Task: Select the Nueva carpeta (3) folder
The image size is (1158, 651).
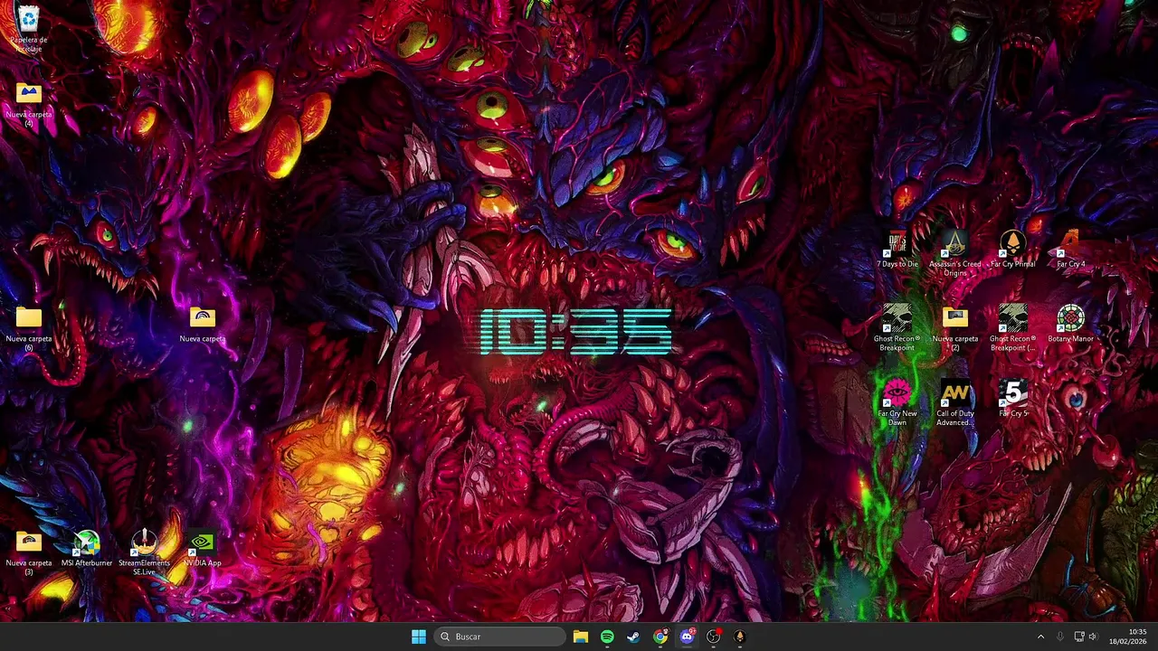Action: [29, 552]
